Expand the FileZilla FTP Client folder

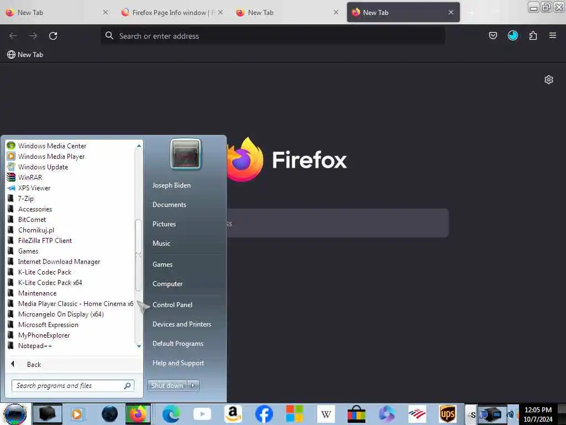45,240
